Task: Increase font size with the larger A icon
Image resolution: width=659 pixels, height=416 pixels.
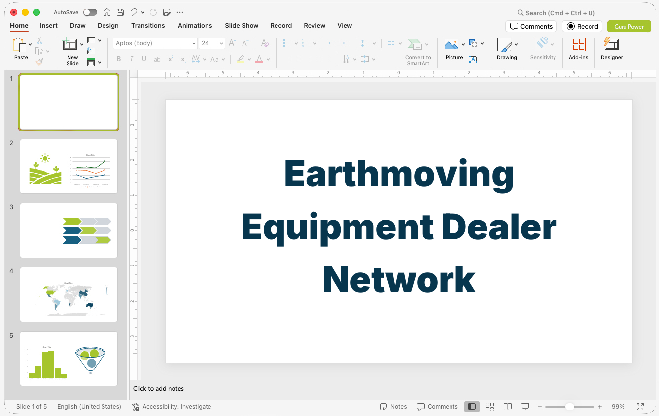Action: coord(233,43)
